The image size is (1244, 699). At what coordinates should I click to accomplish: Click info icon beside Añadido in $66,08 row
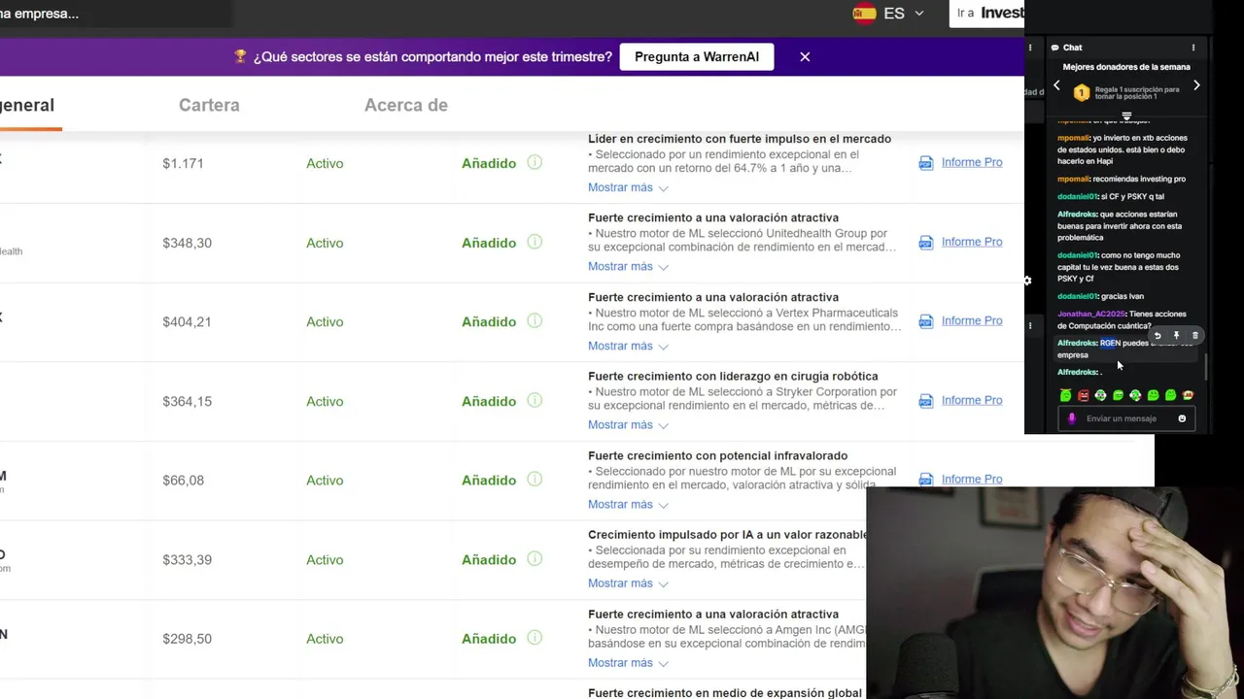point(535,480)
